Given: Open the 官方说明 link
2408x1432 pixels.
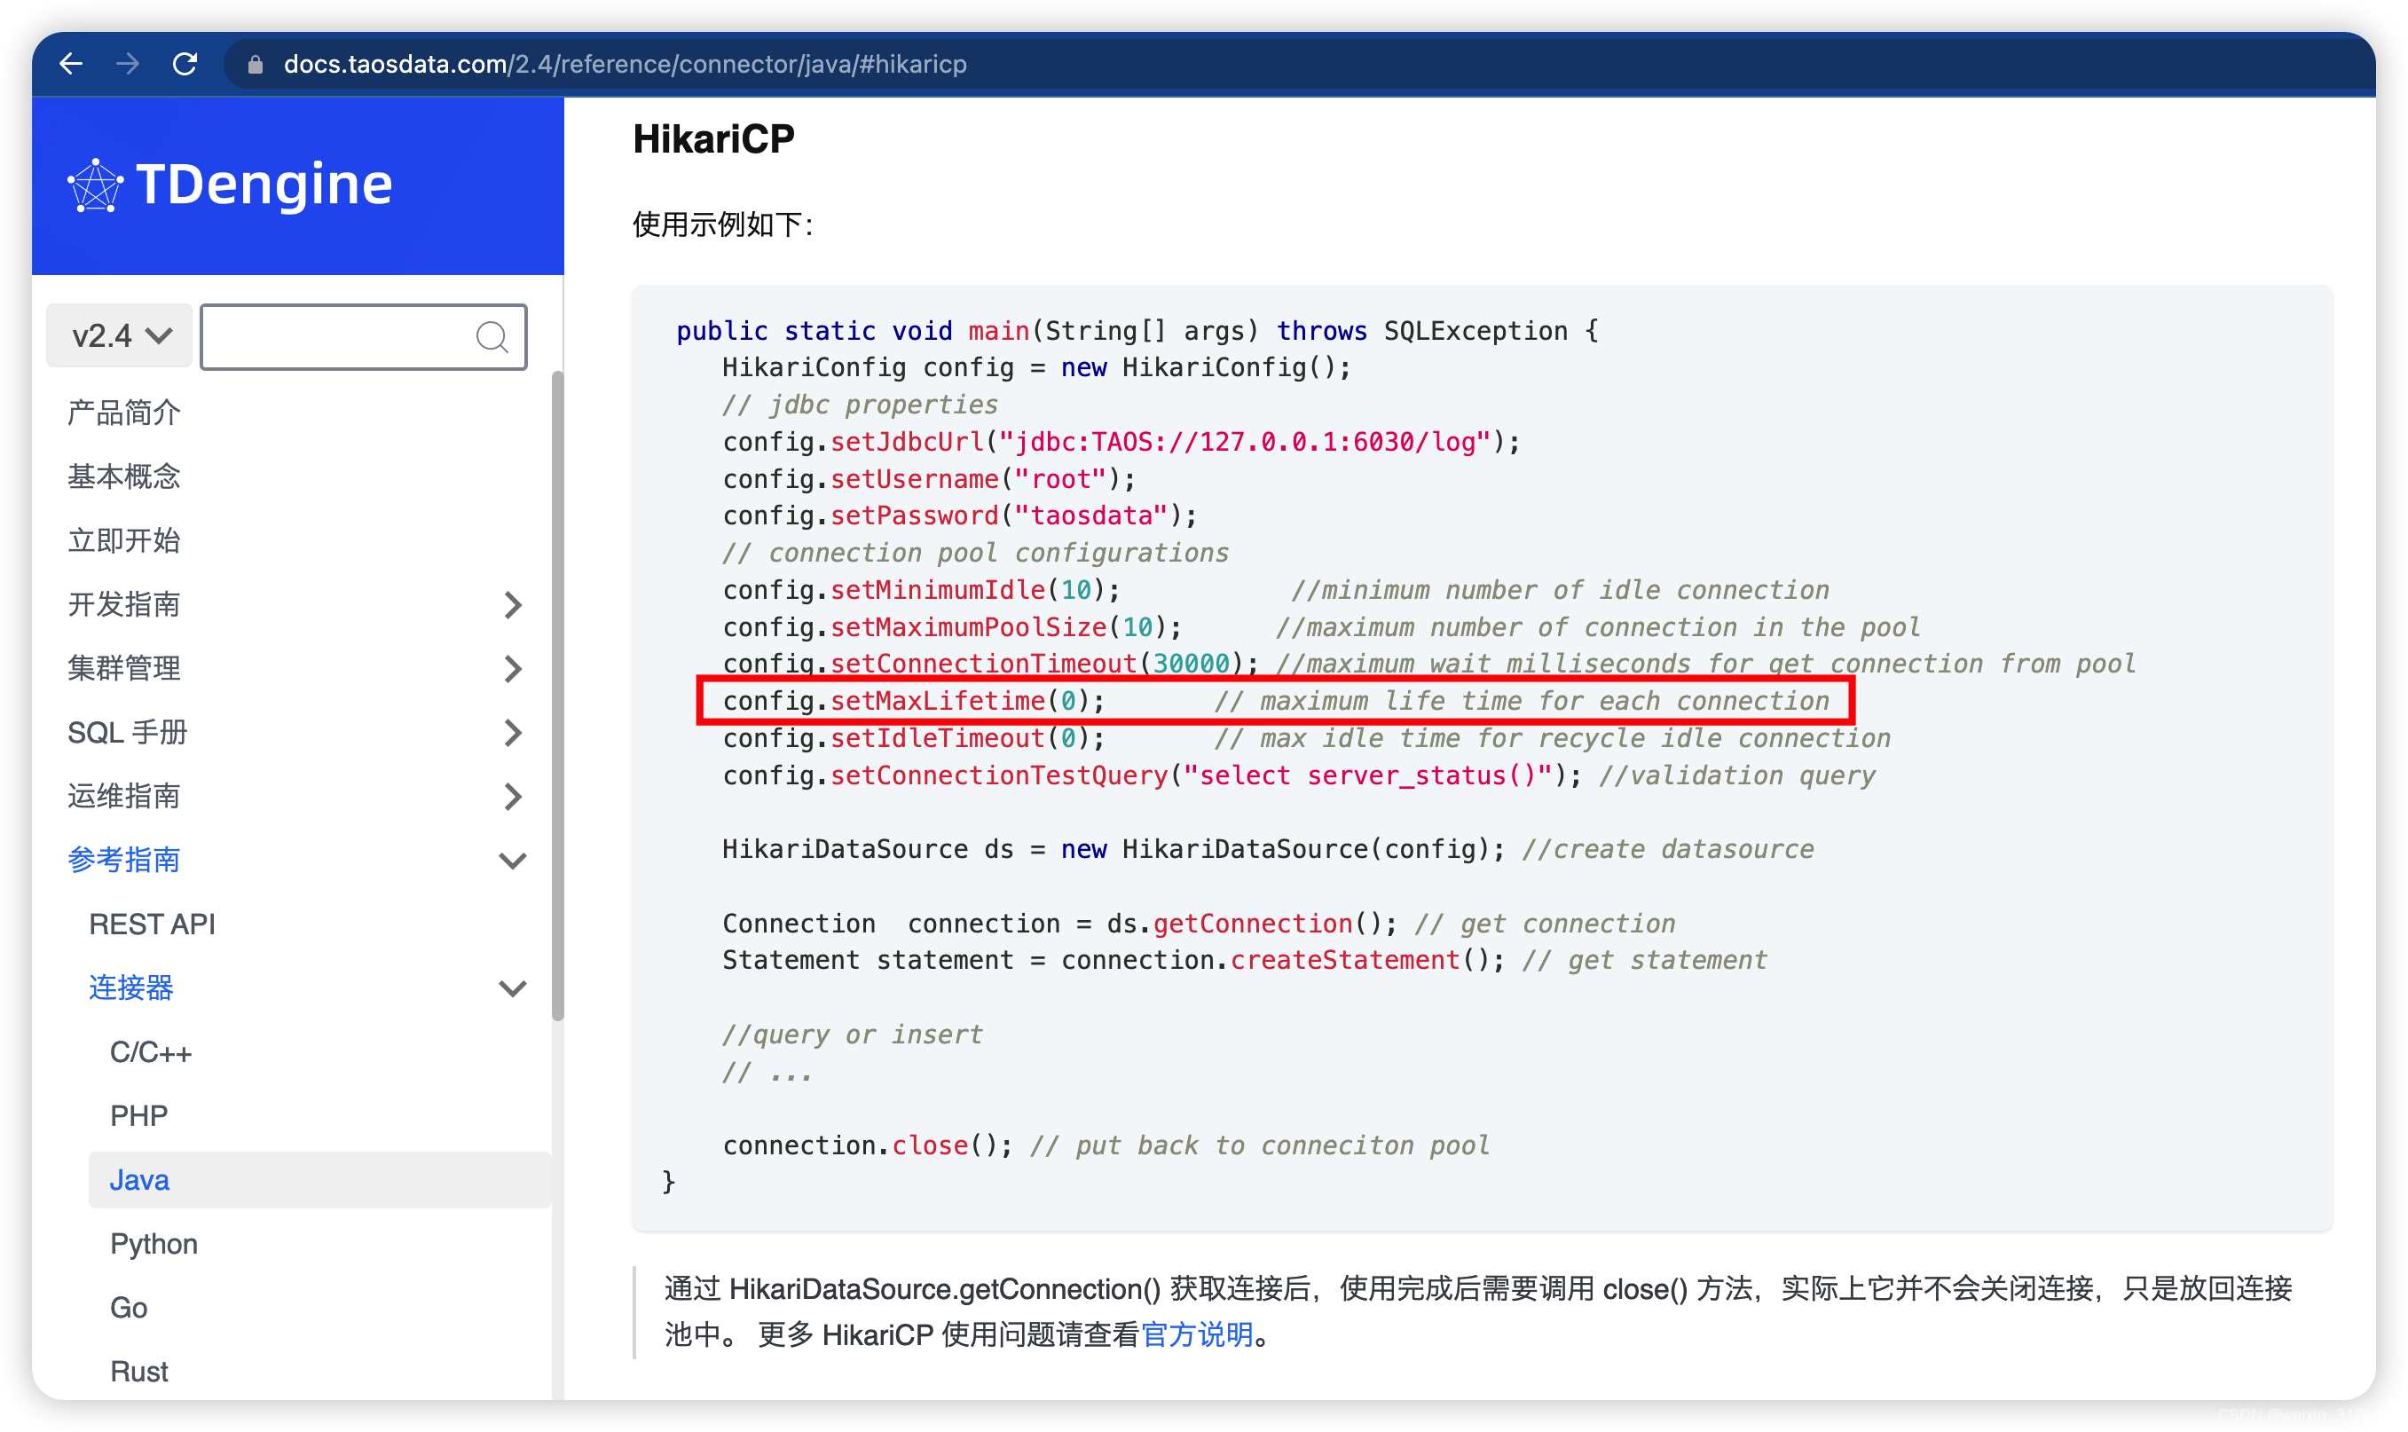Looking at the screenshot, I should coord(1200,1335).
